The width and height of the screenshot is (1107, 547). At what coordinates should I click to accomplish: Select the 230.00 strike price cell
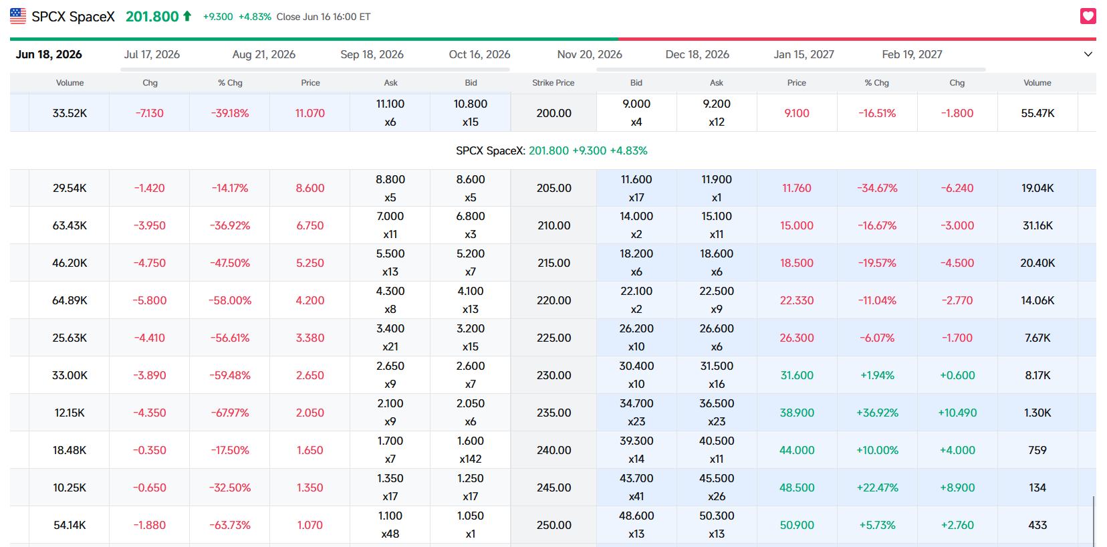click(x=554, y=375)
